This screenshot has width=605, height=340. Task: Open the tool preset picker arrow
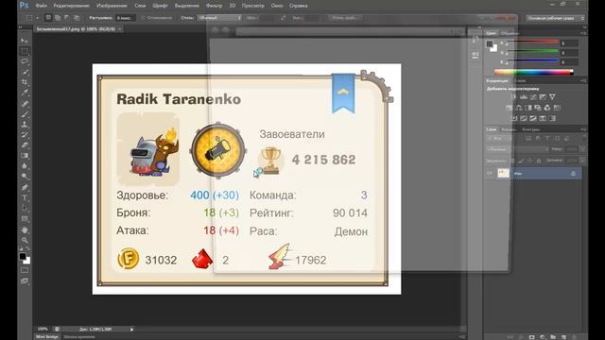tap(37, 18)
